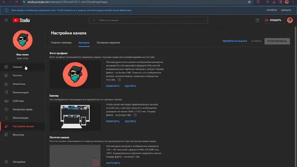Click the Content icon in sidebar
Image resolution: width=297 pixels, height=167 pixels.
(x=6, y=75)
